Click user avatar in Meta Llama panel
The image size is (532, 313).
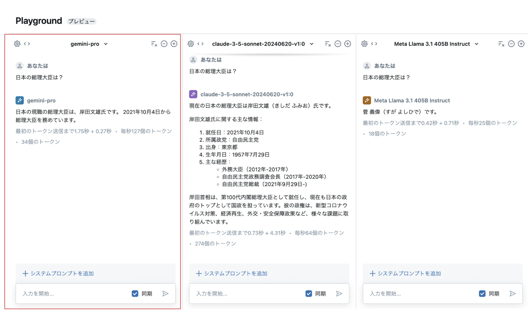coord(367,66)
